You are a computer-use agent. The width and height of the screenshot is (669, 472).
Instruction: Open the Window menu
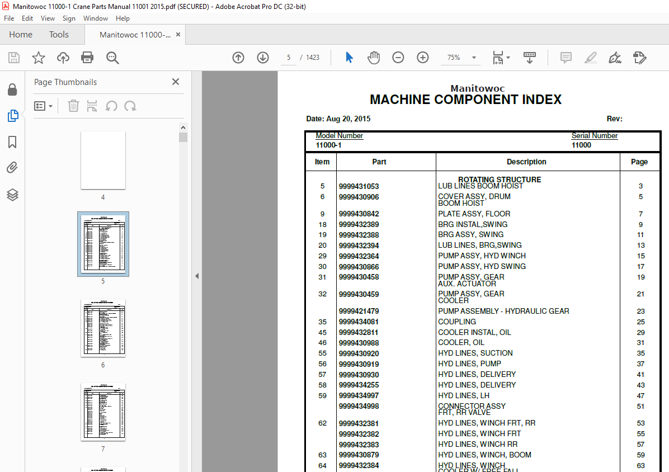(x=96, y=18)
